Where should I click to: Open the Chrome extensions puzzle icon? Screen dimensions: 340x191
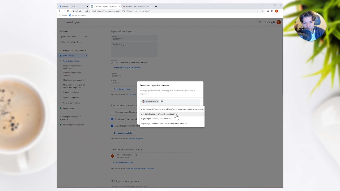(x=268, y=11)
